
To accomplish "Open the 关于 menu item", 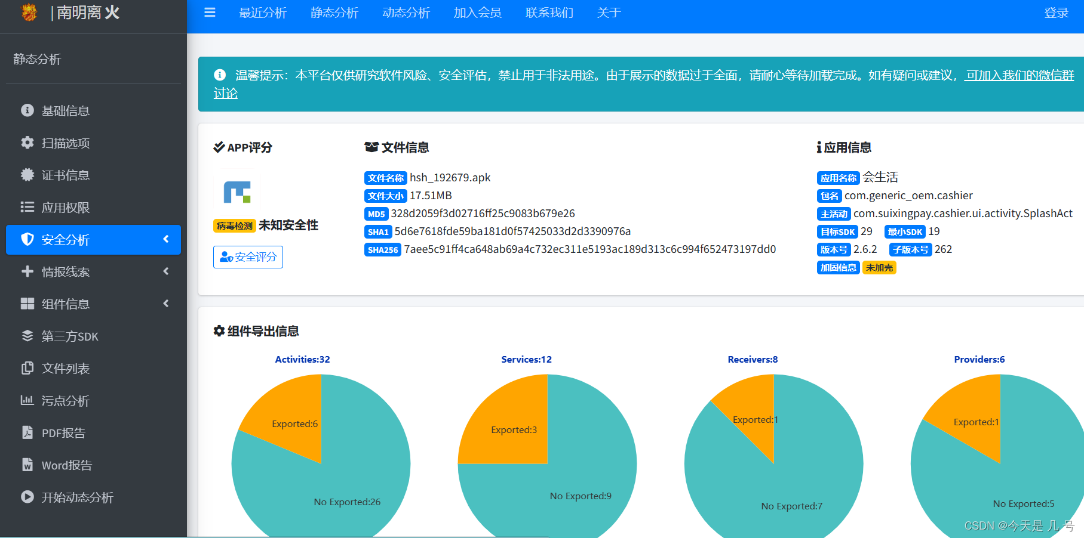I will tap(609, 13).
